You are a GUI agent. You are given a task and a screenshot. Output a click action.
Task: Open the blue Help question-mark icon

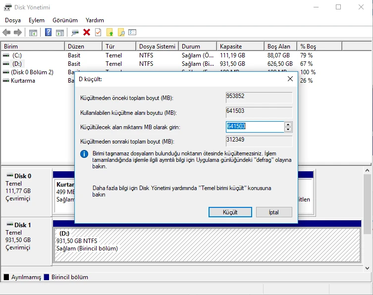pyautogui.click(x=48, y=32)
